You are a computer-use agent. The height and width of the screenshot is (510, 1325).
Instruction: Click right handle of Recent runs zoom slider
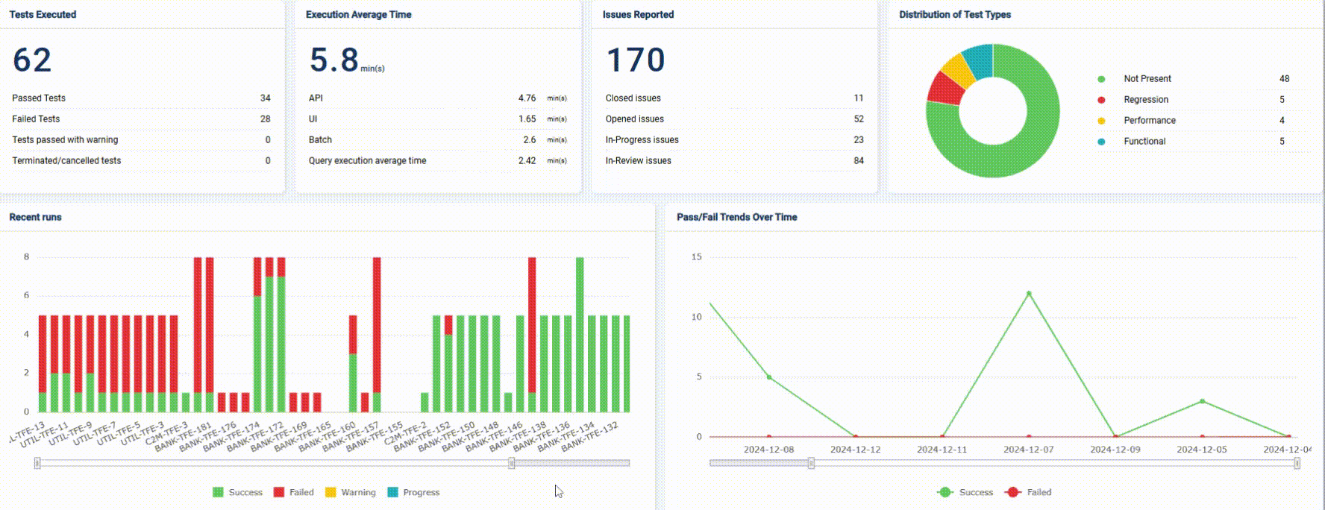pos(512,463)
